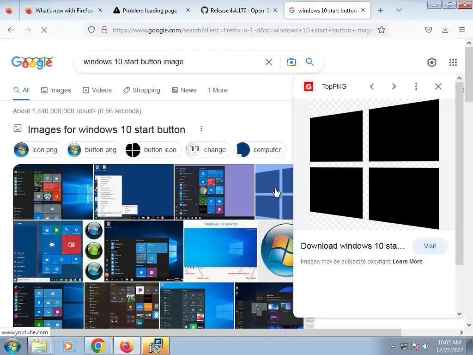Open the Videos results tab
This screenshot has width=473, height=355.
97,90
